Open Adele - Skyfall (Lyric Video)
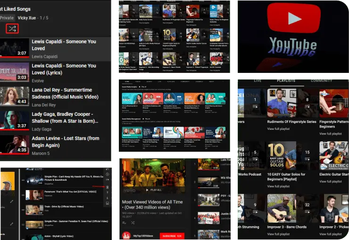 coord(59,236)
